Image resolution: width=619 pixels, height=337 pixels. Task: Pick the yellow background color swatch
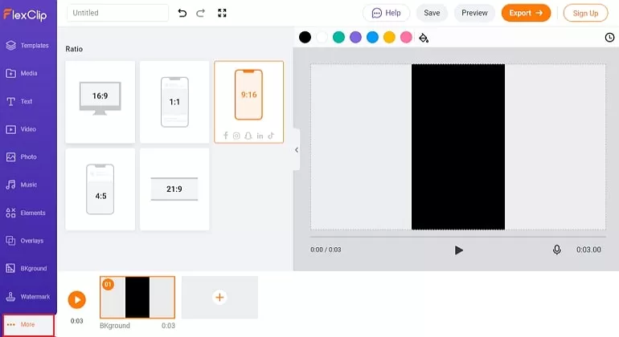pyautogui.click(x=389, y=38)
